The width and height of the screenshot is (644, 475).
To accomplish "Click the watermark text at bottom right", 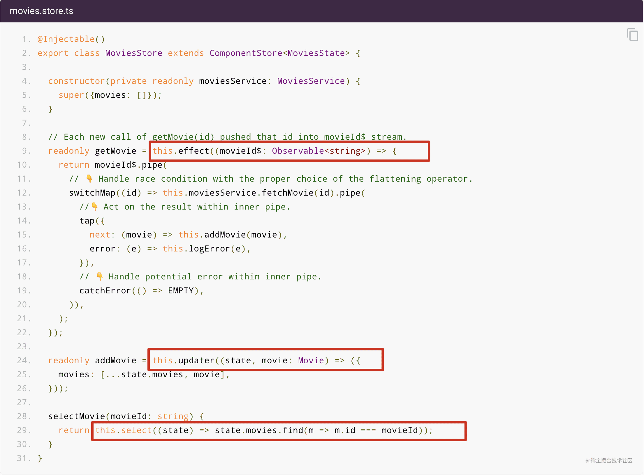I will point(609,460).
